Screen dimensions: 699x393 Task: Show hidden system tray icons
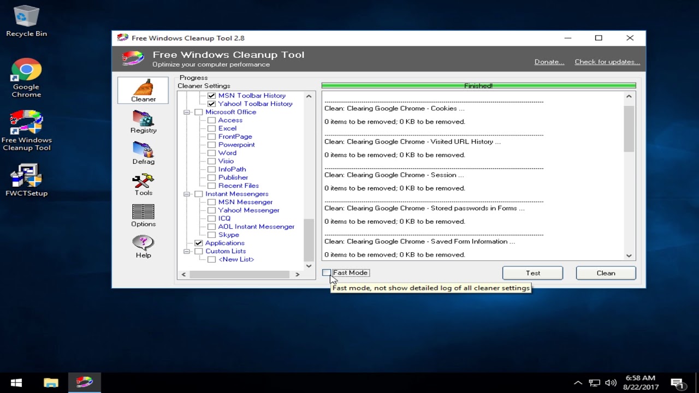578,383
